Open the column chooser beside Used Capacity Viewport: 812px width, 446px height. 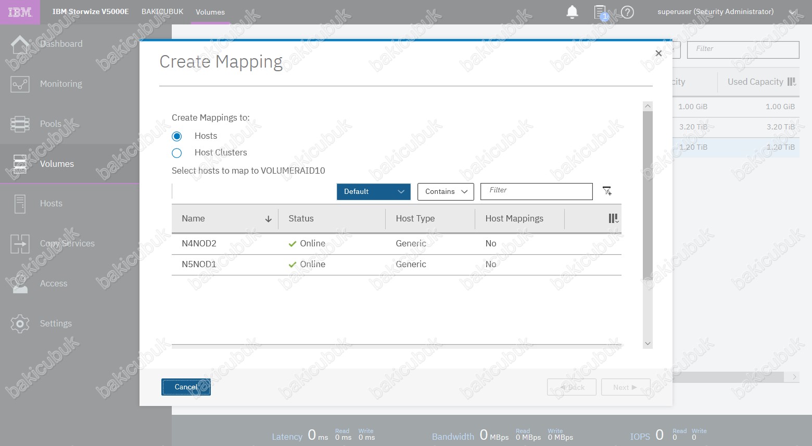point(792,82)
